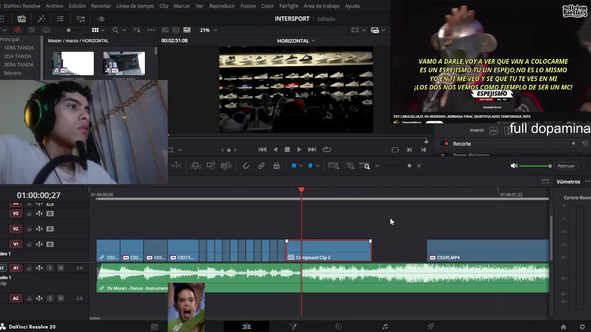Click the Atenuar button
Image resolution: width=591 pixels, height=332 pixels.
566,166
